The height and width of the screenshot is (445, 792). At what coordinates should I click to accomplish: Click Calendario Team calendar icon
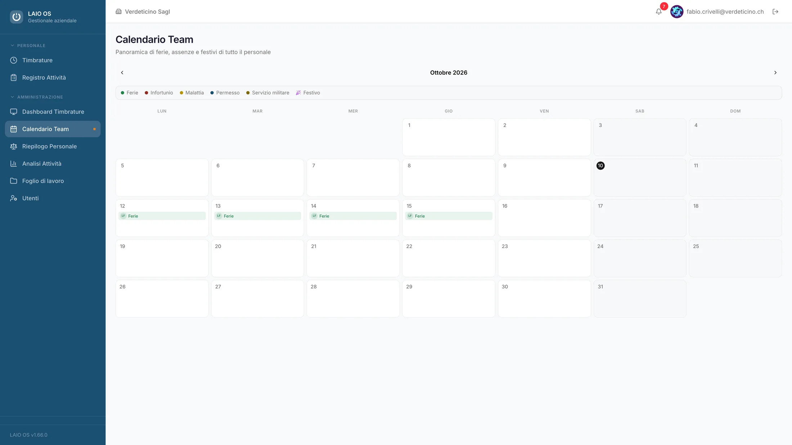(14, 129)
